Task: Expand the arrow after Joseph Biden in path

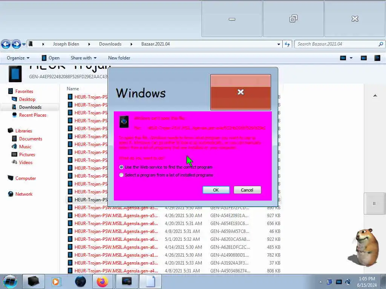Action: click(x=89, y=44)
